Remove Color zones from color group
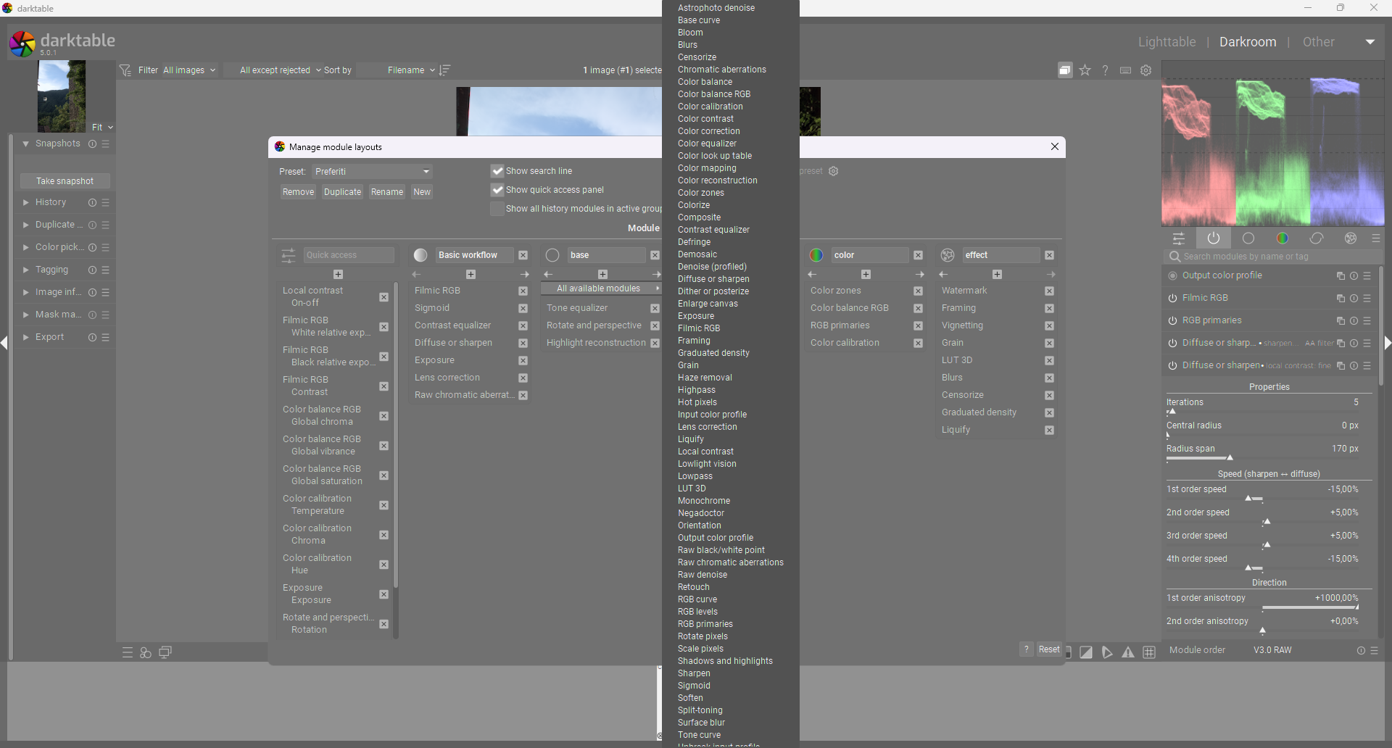The width and height of the screenshot is (1392, 748). pyautogui.click(x=918, y=291)
